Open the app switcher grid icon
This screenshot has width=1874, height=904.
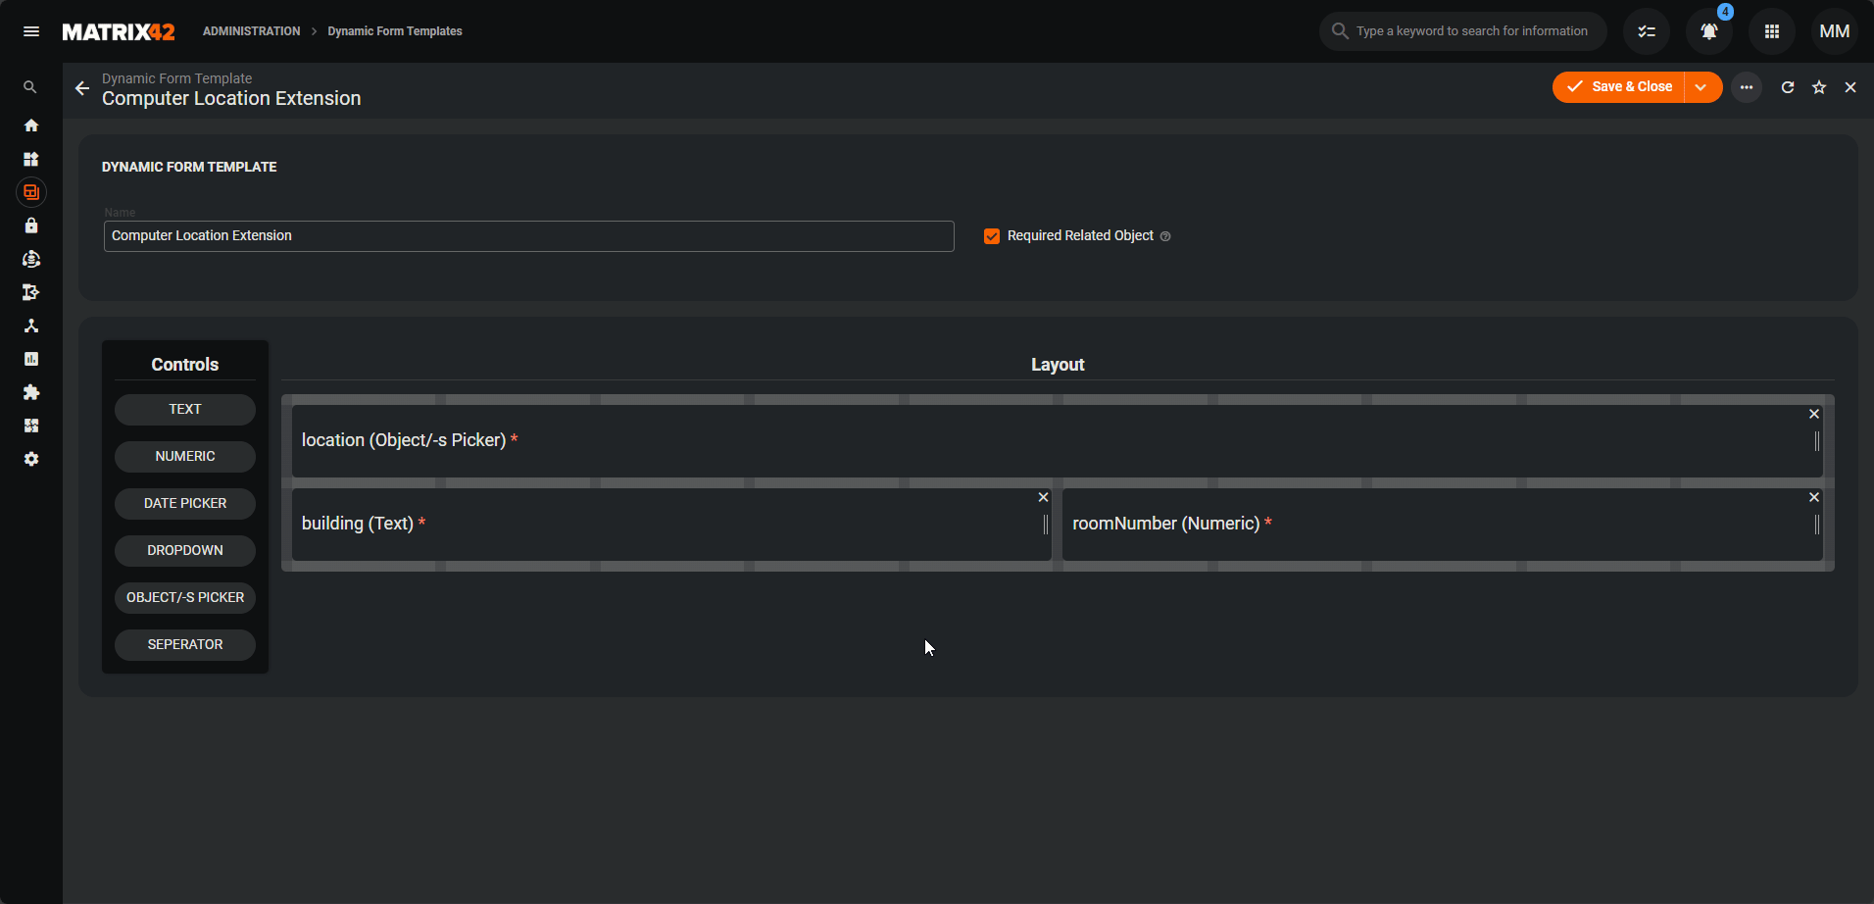coord(1771,30)
